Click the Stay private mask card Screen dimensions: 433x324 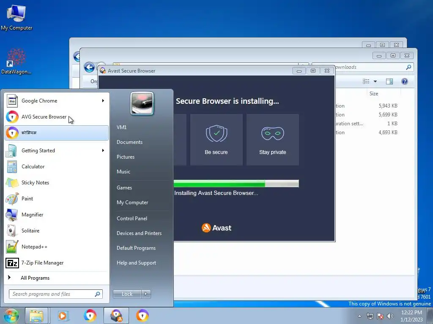tap(273, 140)
